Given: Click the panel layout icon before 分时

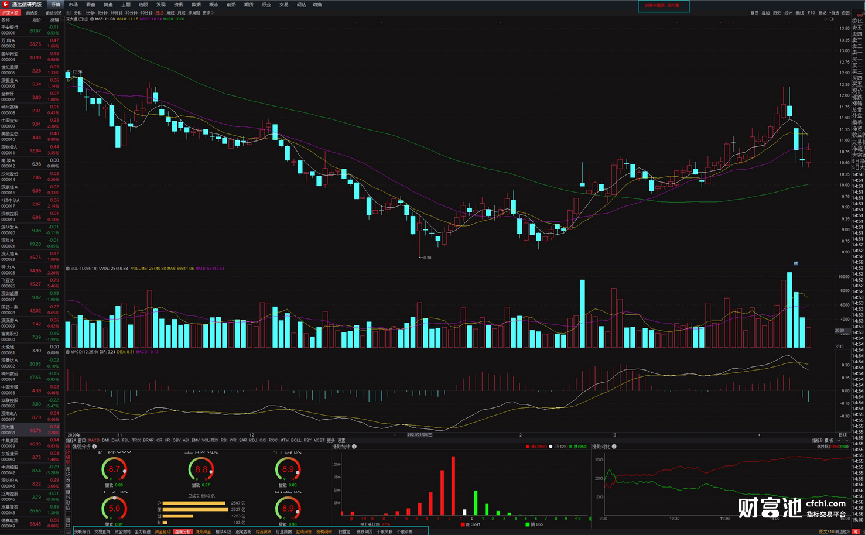Looking at the screenshot, I should (69, 13).
